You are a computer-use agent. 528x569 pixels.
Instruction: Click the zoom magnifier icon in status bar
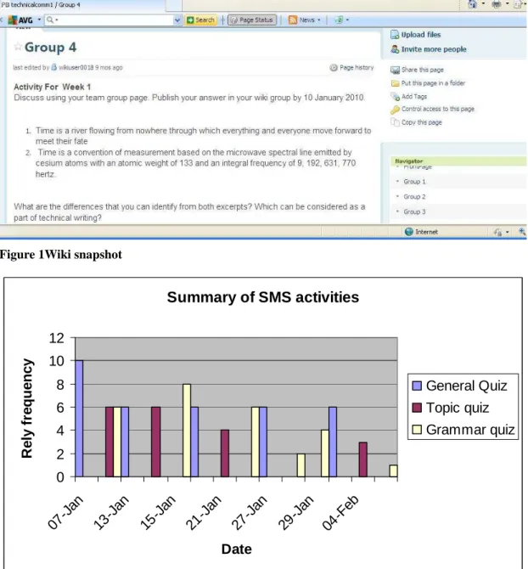click(x=522, y=232)
